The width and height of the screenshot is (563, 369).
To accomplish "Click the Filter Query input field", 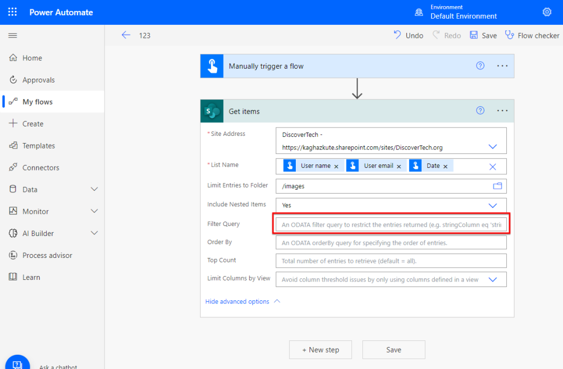I will (391, 224).
